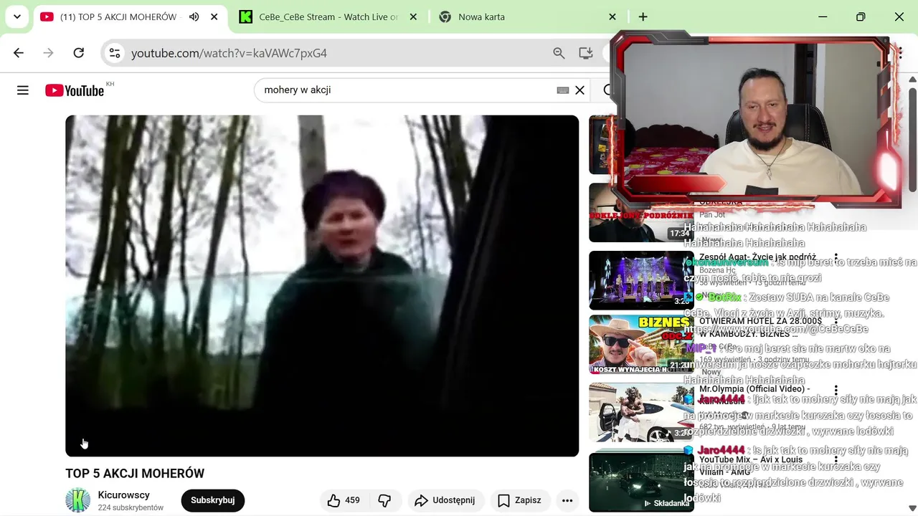Open the 17:34 Pan Jot video thumbnail
The width and height of the screenshot is (918, 516).
641,213
